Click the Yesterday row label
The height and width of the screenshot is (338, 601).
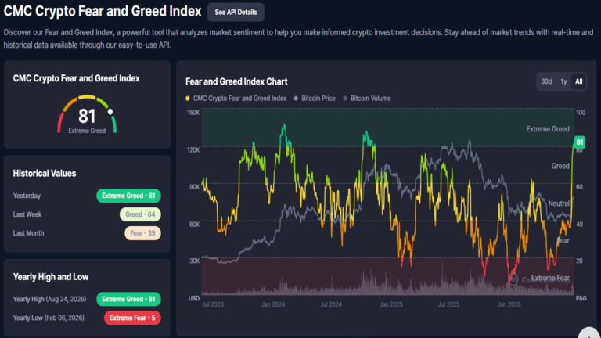pyautogui.click(x=27, y=196)
